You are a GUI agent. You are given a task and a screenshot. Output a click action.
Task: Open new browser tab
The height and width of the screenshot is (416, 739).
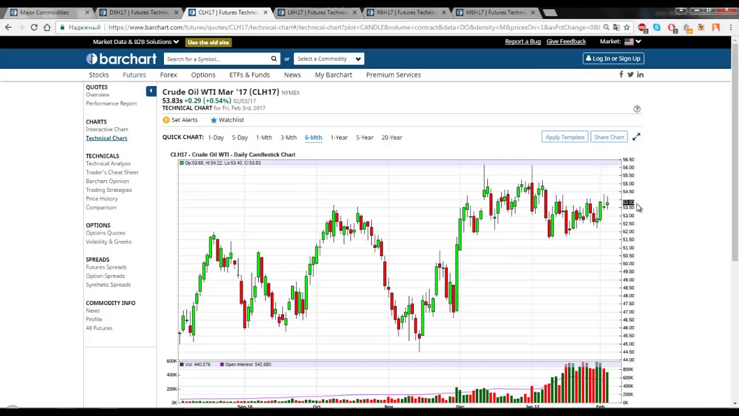pyautogui.click(x=550, y=12)
